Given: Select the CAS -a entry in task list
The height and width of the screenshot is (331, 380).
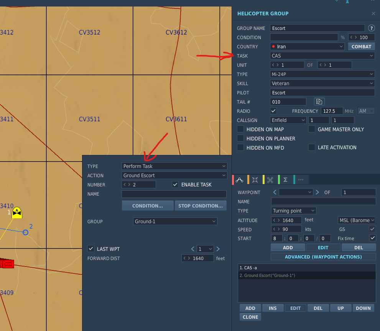Looking at the screenshot, I should 307,268.
